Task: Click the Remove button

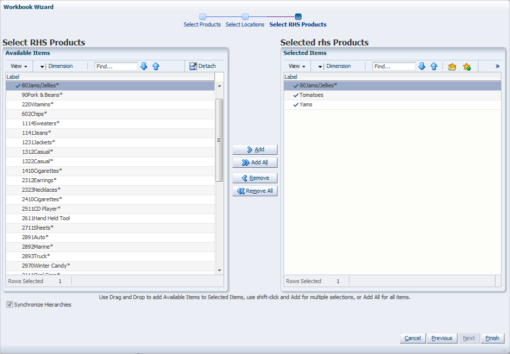Action: [x=255, y=178]
